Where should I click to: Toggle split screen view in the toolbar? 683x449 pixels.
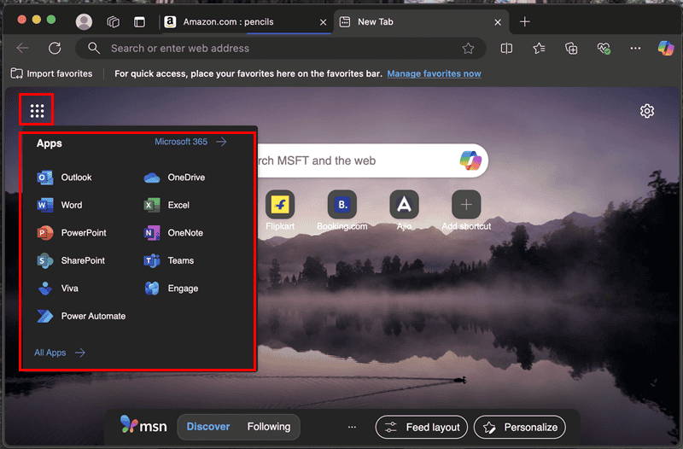coord(506,48)
